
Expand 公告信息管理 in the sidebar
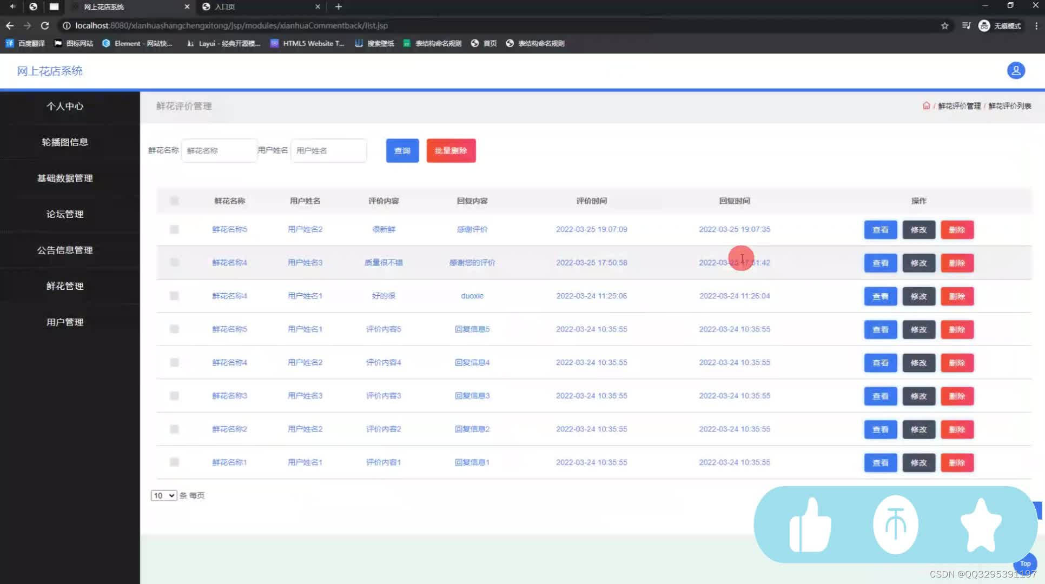(65, 250)
